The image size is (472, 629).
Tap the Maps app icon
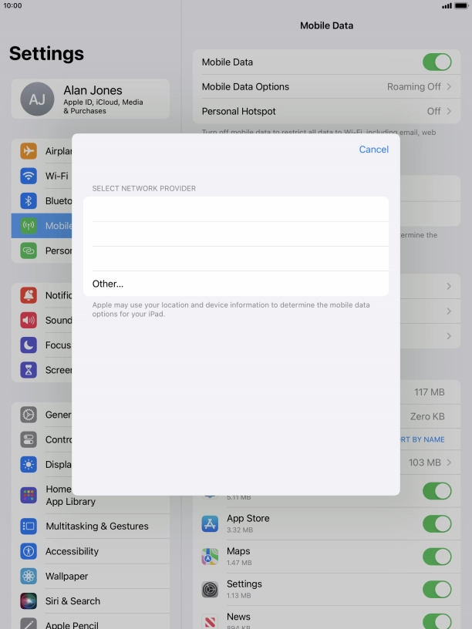click(210, 557)
